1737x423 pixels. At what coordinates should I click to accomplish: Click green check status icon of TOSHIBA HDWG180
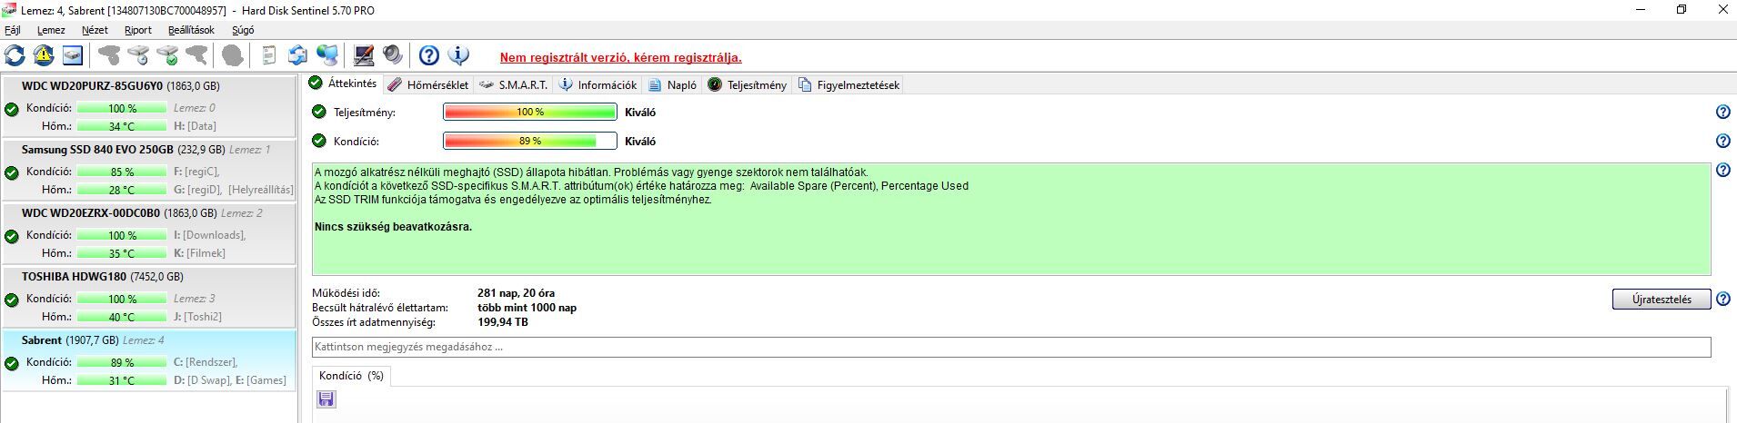click(x=11, y=300)
